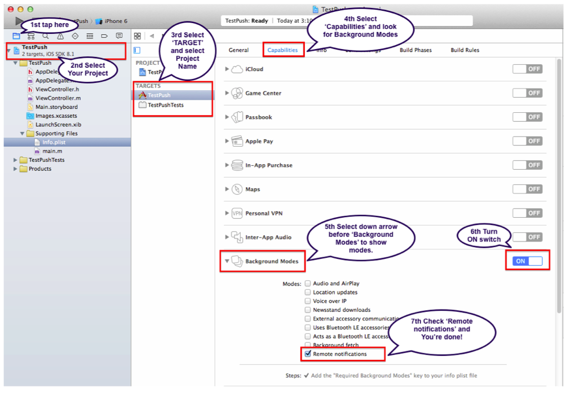The height and width of the screenshot is (396, 575).
Task: Turn on the Apple Pay switch
Action: 527,141
